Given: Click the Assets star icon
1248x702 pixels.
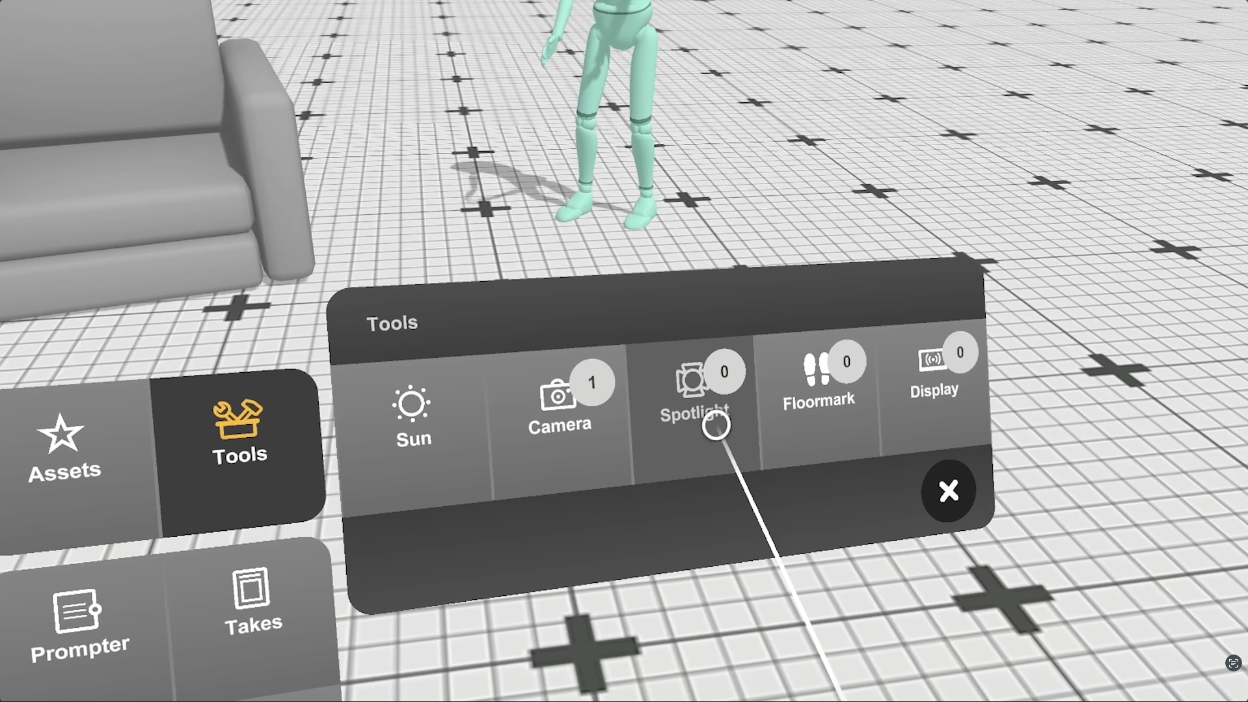Looking at the screenshot, I should [x=61, y=434].
